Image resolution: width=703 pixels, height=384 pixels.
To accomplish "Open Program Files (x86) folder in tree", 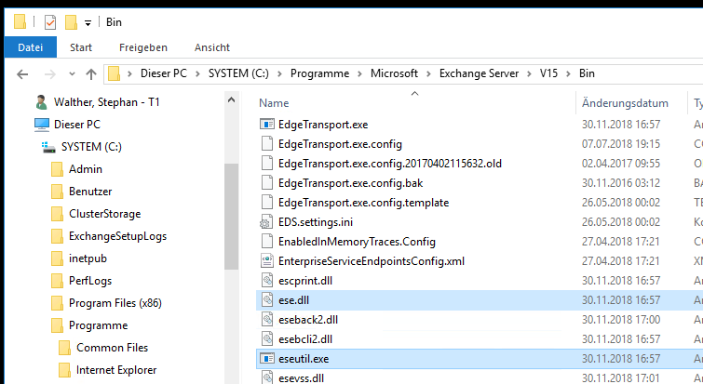I will coord(115,303).
